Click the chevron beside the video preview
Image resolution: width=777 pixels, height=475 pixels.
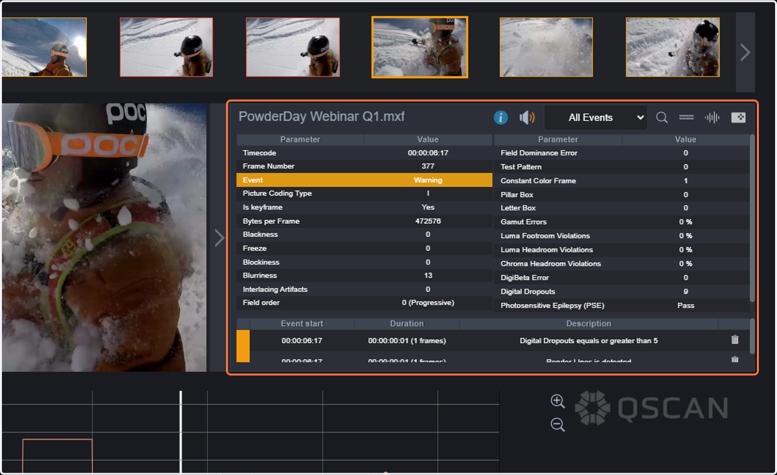(x=219, y=238)
